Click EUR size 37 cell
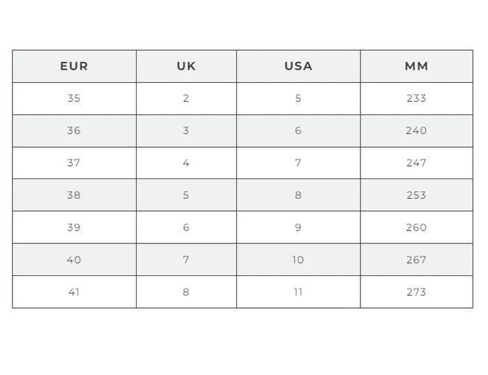Image resolution: width=488 pixels, height=375 pixels. (x=74, y=163)
